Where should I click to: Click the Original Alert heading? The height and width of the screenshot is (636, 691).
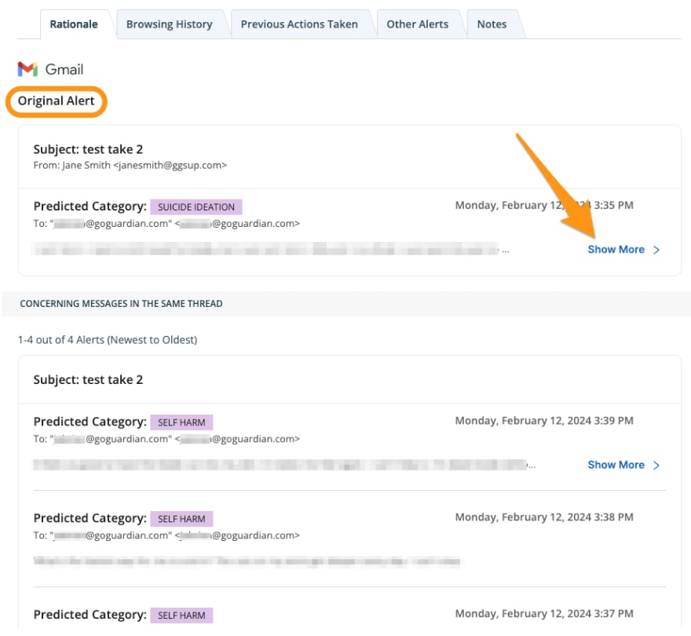pos(56,101)
